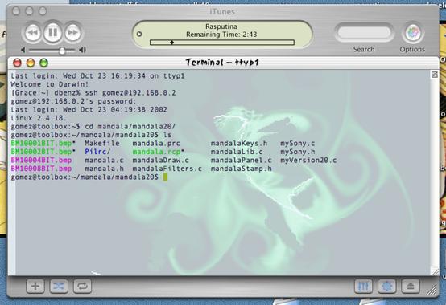Click mySony.h in the listing
The height and width of the screenshot is (305, 446).
[x=298, y=152]
